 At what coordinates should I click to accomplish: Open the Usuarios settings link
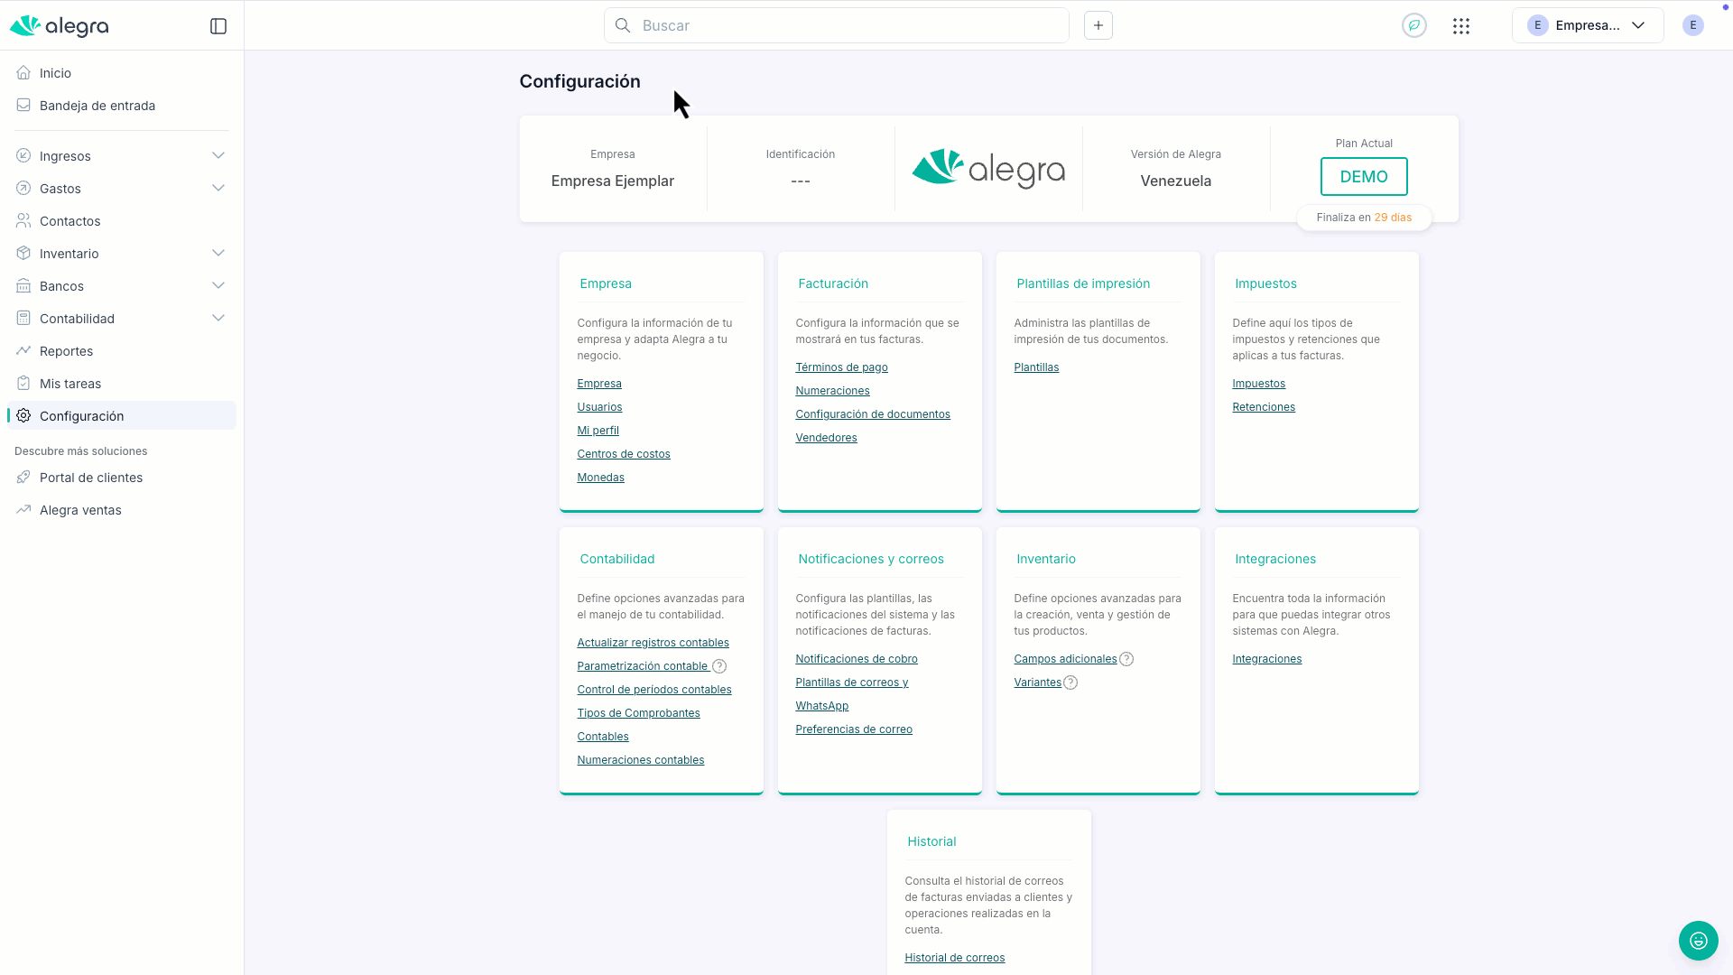(599, 407)
